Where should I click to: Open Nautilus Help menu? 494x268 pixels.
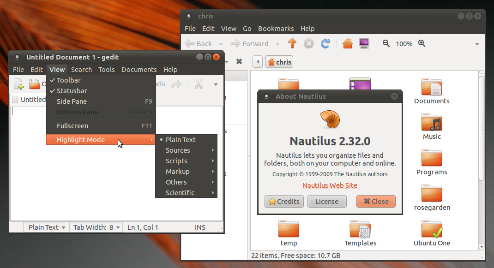click(307, 29)
